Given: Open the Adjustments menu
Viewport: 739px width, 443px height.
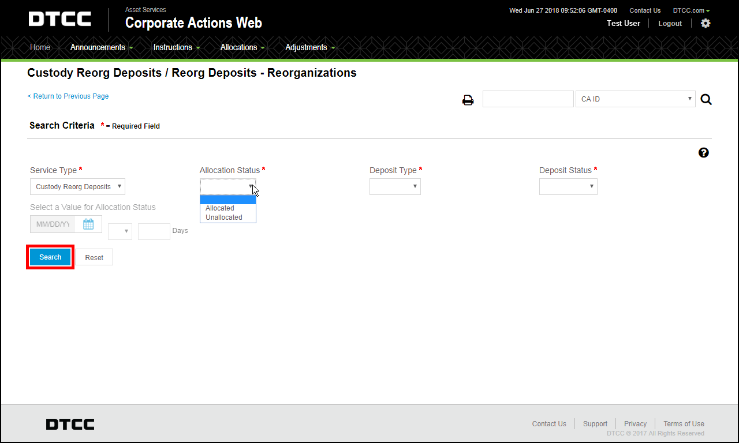Looking at the screenshot, I should click(x=305, y=47).
